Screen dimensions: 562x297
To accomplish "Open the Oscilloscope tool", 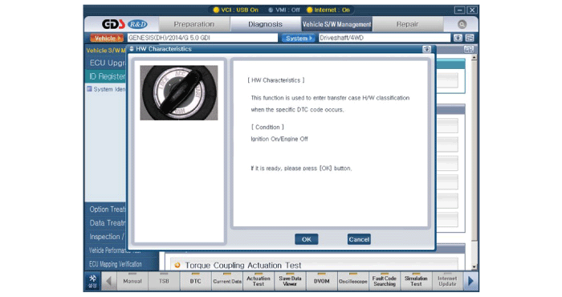I will (x=352, y=281).
